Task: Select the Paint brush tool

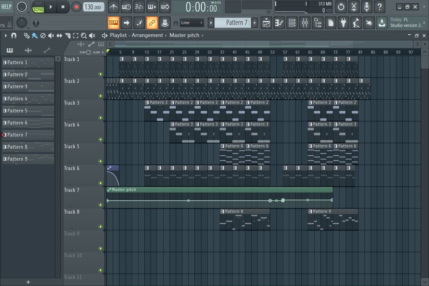Action: [35, 35]
